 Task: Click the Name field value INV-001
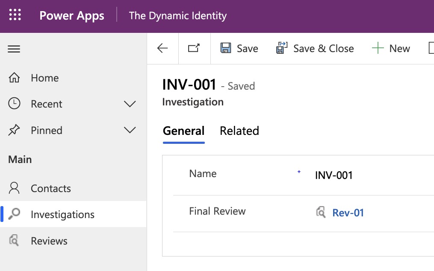(334, 175)
